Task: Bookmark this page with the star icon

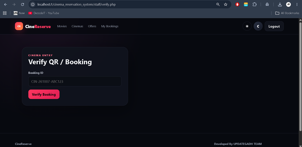Action: 226,4
